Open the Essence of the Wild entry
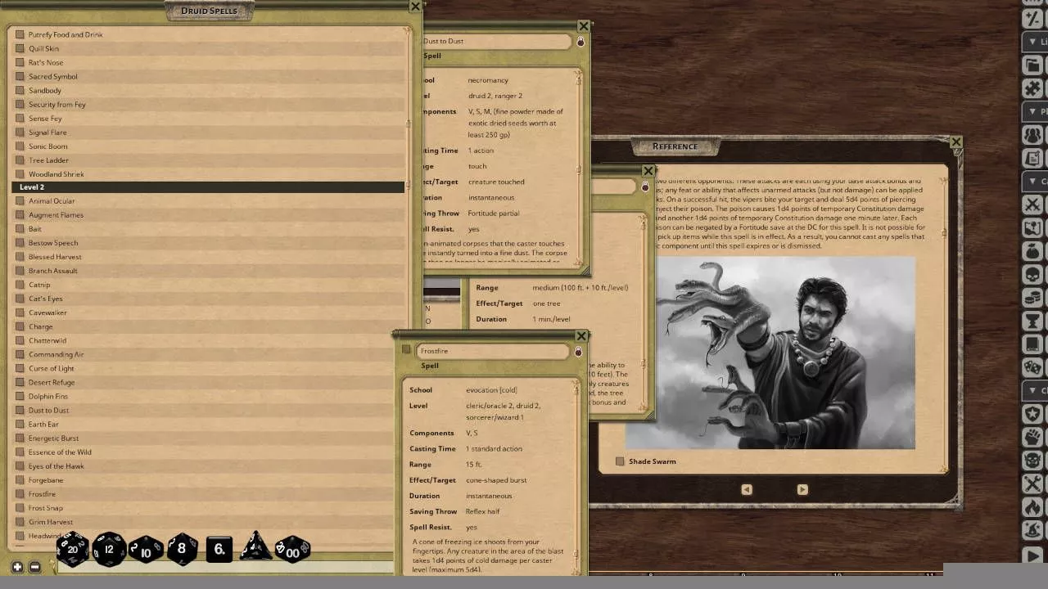This screenshot has height=589, width=1048. pos(60,452)
